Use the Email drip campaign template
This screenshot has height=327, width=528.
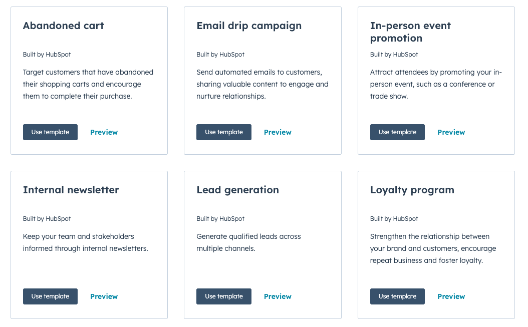tap(223, 132)
